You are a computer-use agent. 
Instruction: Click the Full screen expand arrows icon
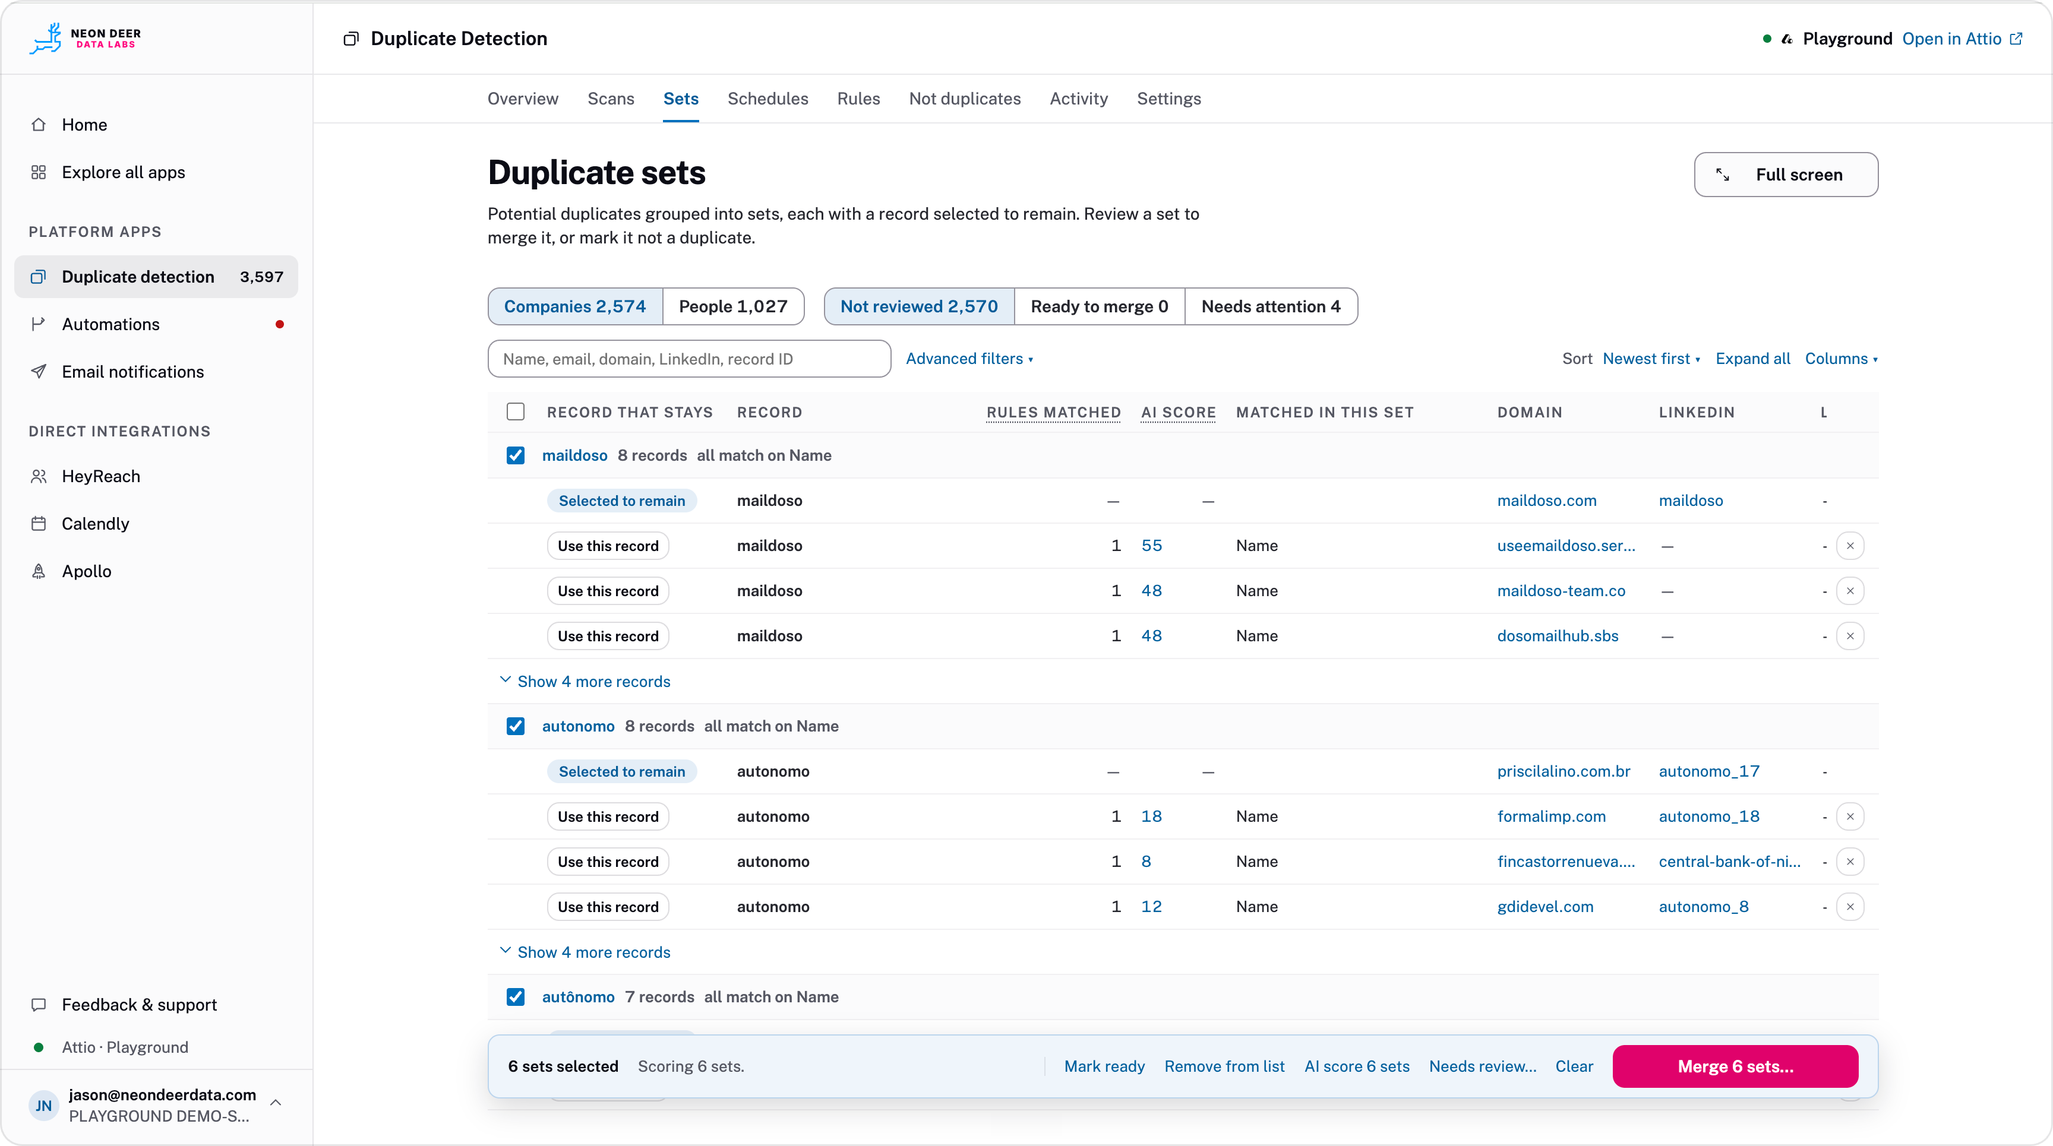(1722, 175)
